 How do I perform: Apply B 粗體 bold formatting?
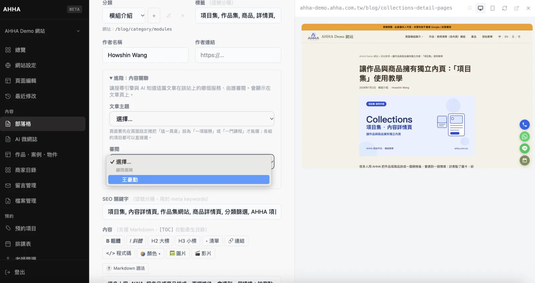click(x=113, y=241)
